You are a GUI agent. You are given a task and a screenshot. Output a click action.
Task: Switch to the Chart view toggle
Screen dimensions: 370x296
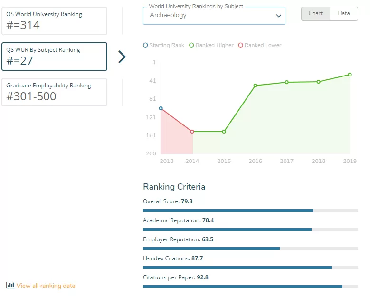click(x=315, y=14)
